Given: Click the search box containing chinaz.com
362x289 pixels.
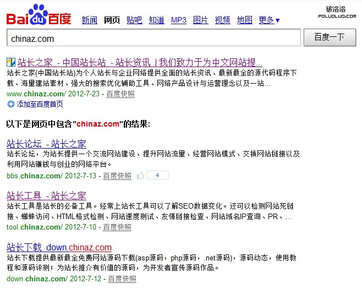Looking at the screenshot, I should pyautogui.click(x=153, y=37).
